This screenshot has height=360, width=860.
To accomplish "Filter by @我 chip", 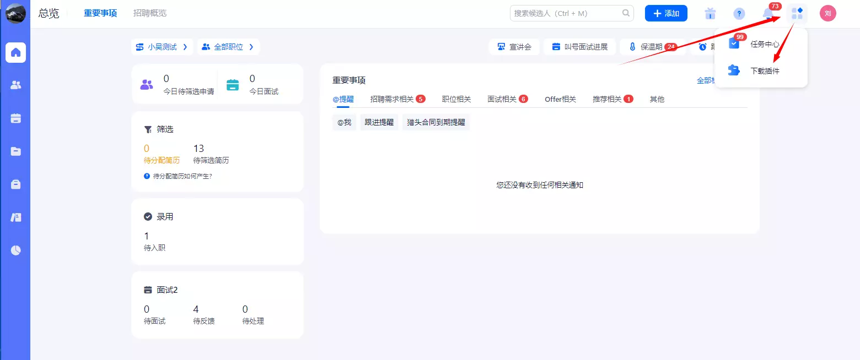I will (344, 122).
